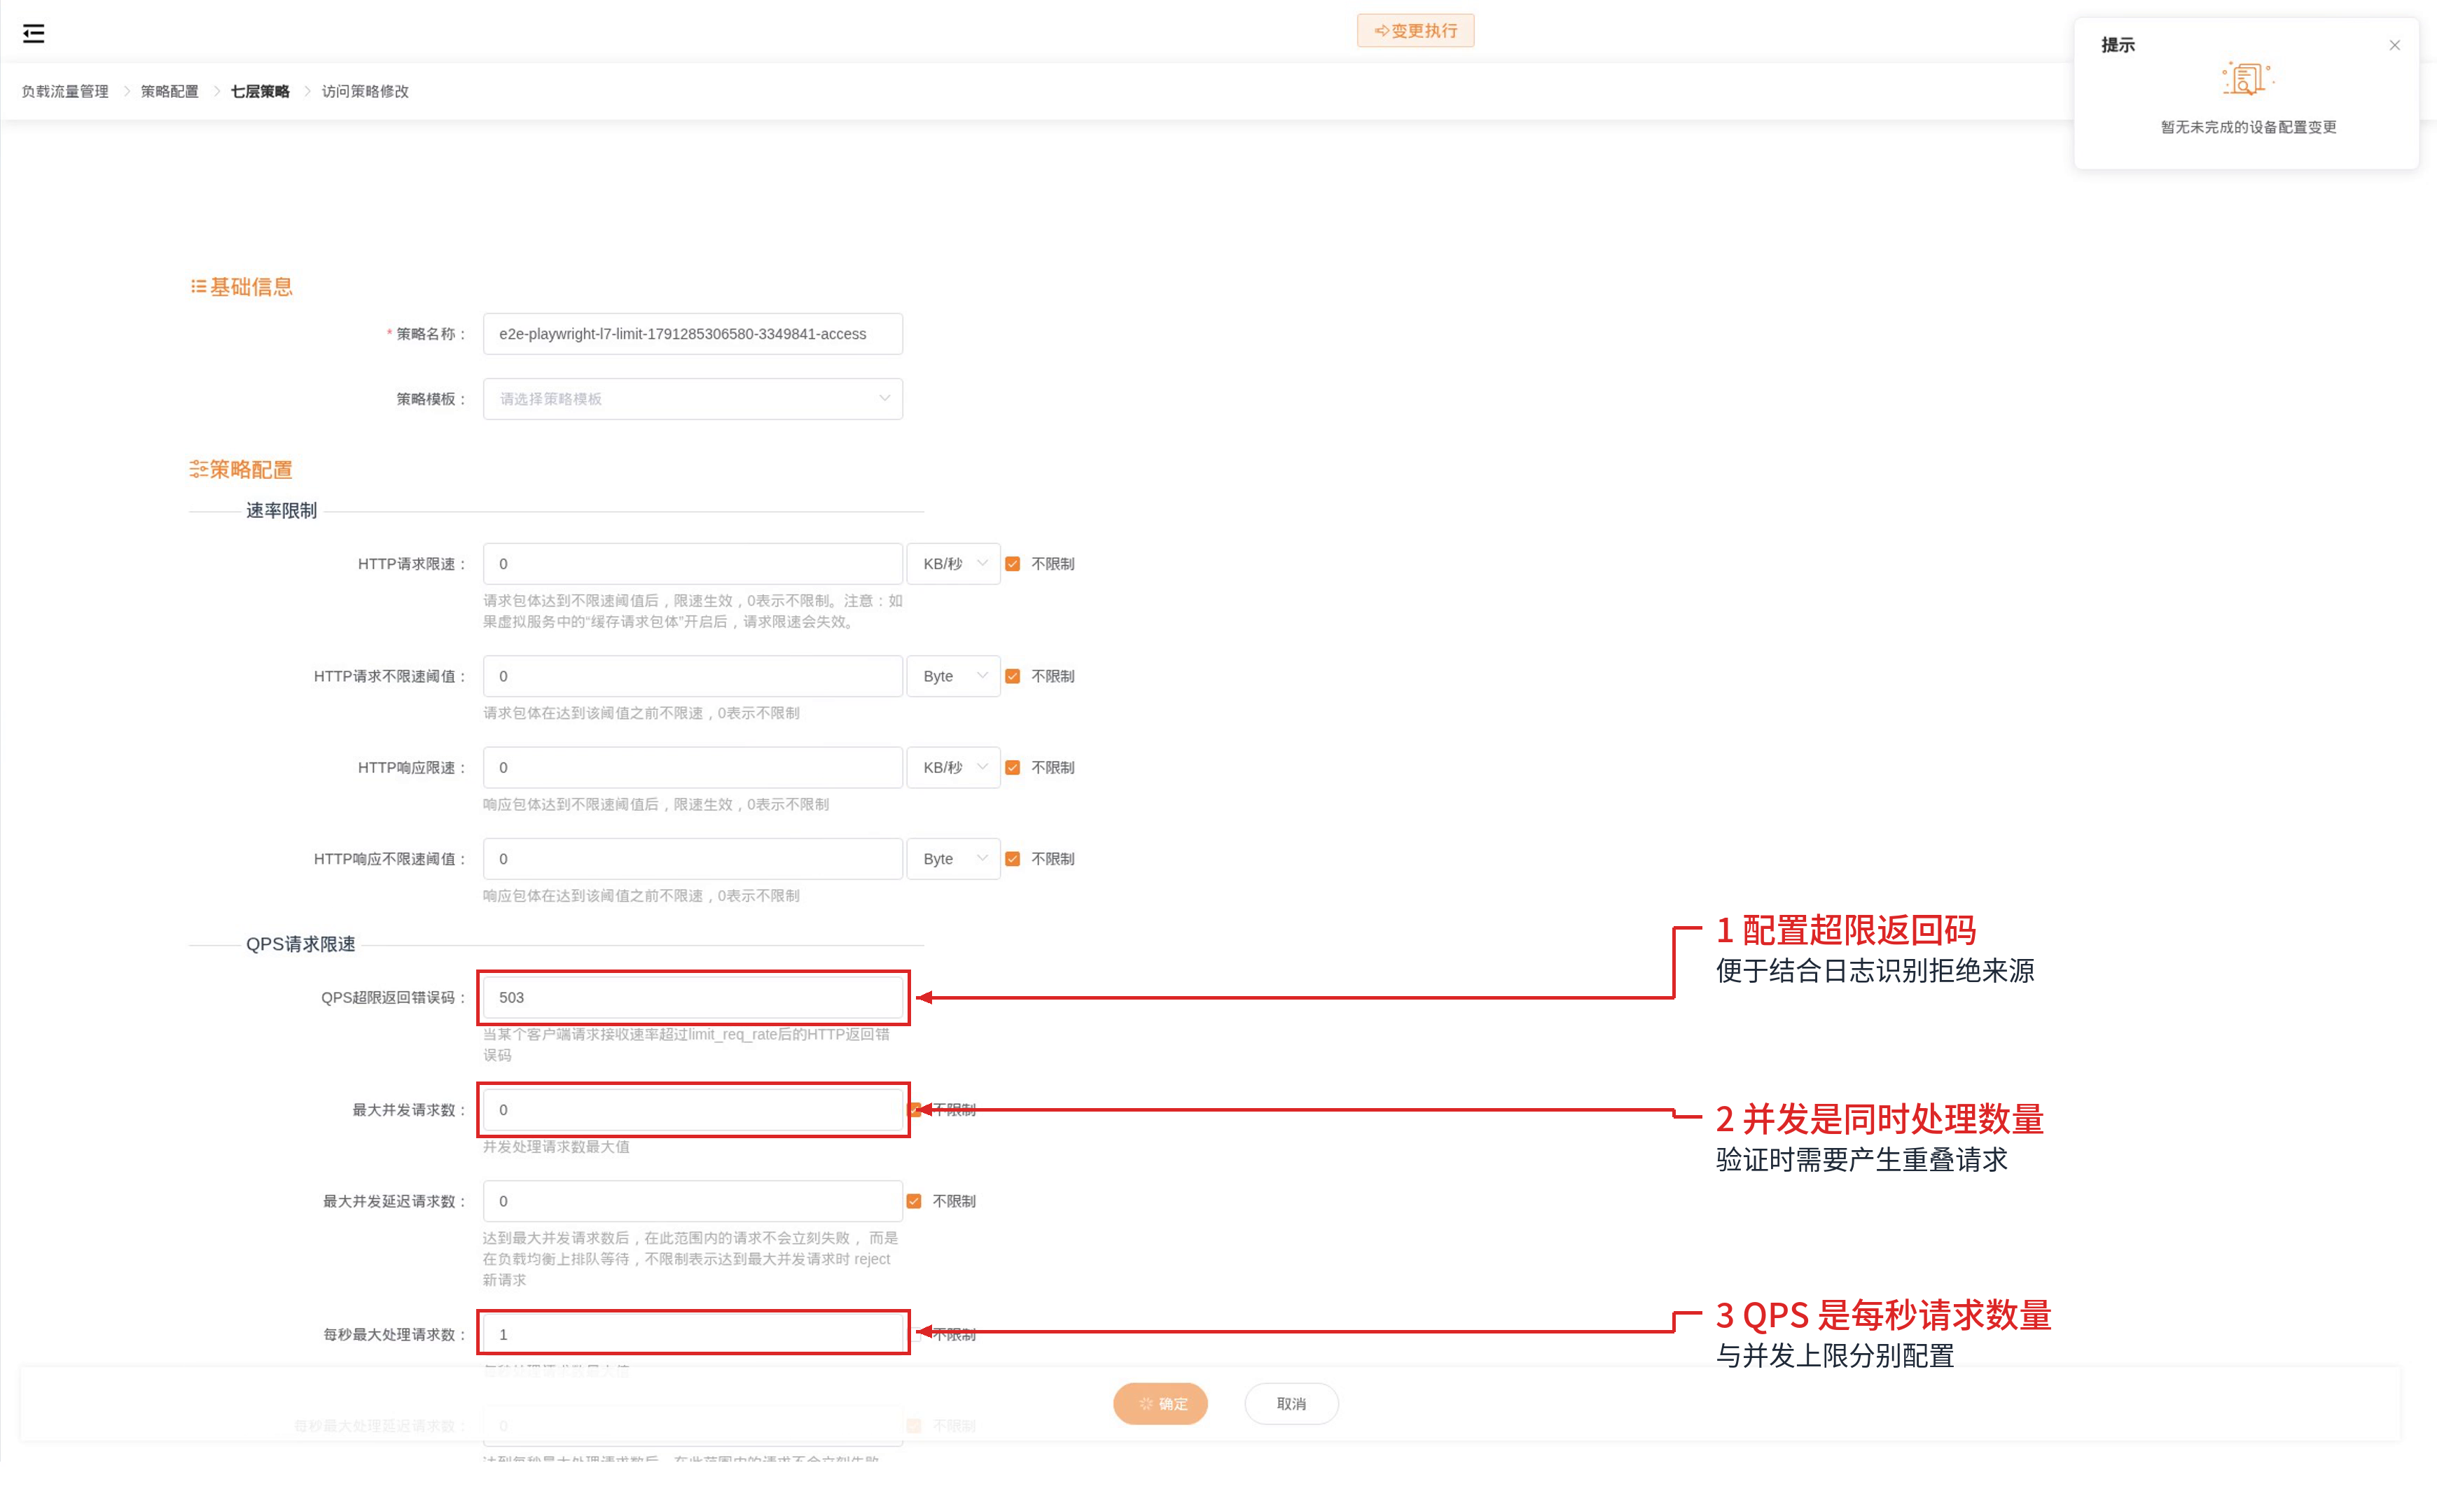2437x1512 pixels.
Task: Toggle 不限制 checkbox for HTTP请求不限速阈值
Action: coord(1013,676)
